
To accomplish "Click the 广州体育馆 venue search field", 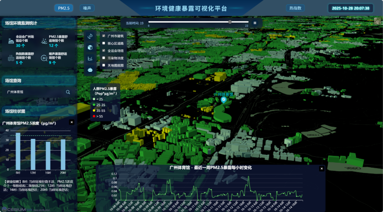I will [x=35, y=92].
